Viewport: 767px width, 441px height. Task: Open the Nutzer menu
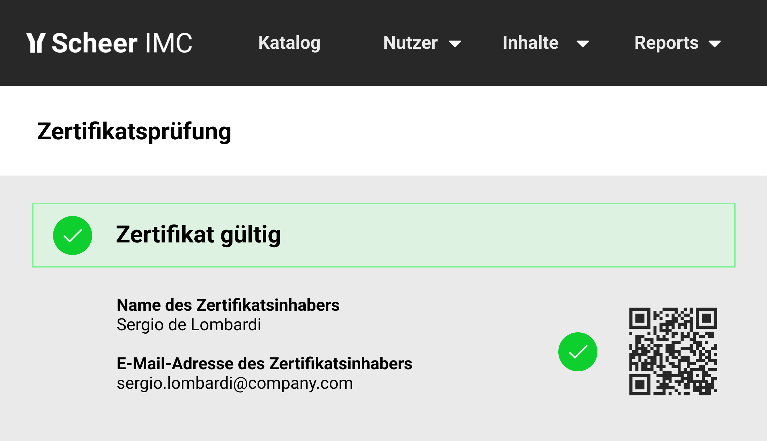point(410,43)
